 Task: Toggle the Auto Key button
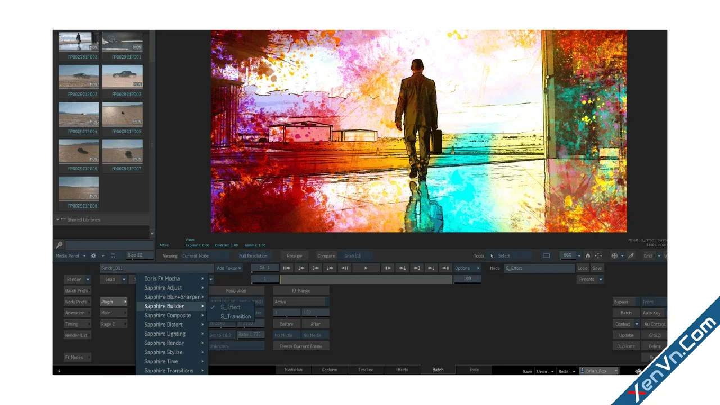tap(654, 313)
